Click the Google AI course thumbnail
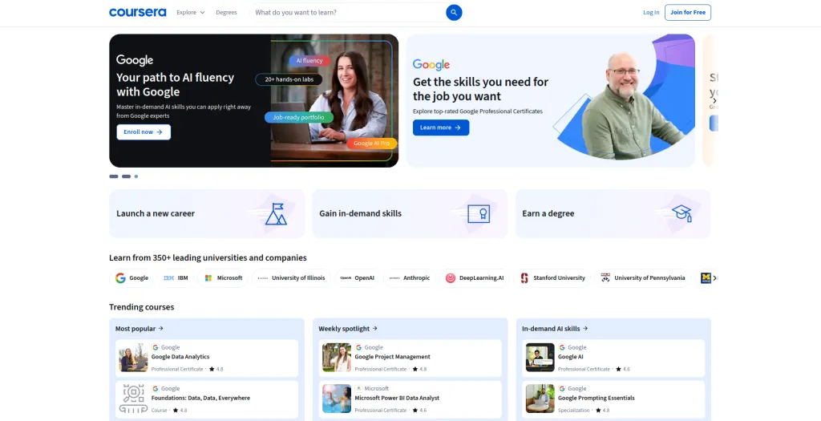This screenshot has width=821, height=421. tap(540, 358)
